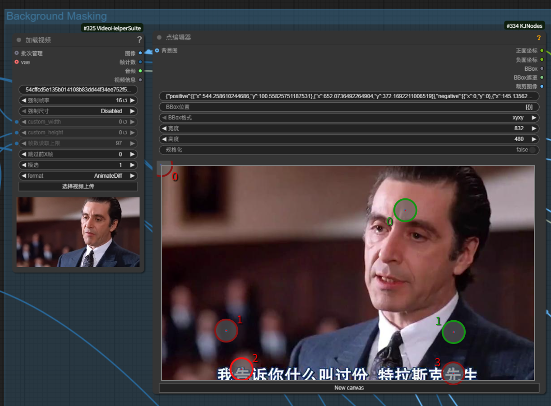Click the Background Masking group title
The image size is (551, 406).
point(56,16)
